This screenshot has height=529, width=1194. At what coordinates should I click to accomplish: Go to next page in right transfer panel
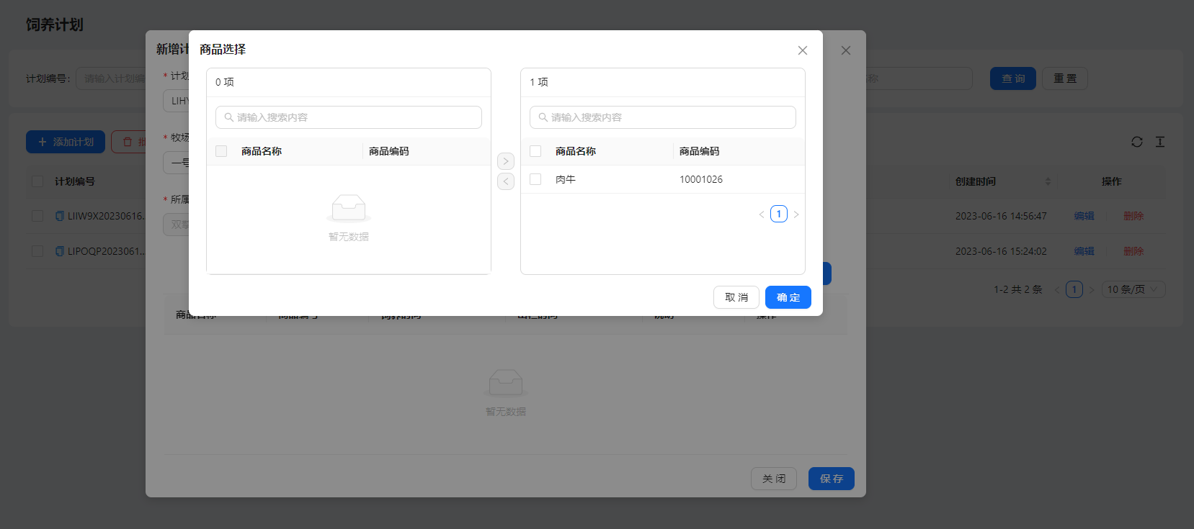[796, 214]
